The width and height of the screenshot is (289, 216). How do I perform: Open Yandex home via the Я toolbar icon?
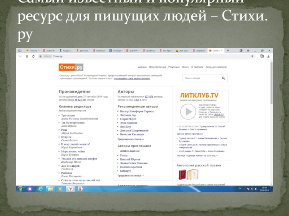tap(27, 57)
